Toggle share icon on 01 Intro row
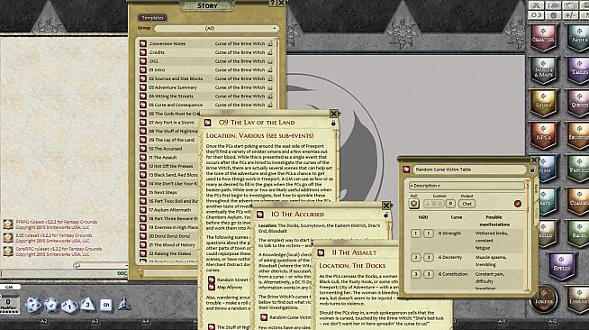The height and width of the screenshot is (330, 589). [x=270, y=70]
